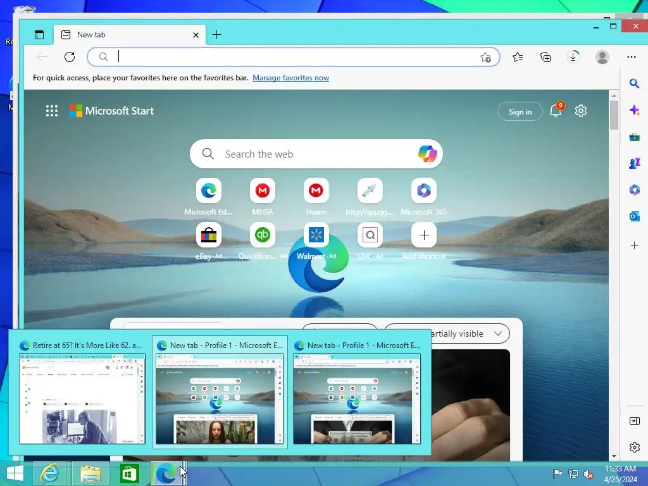Close the New tab tab
Viewport: 648px width, 486px height.
point(196,35)
